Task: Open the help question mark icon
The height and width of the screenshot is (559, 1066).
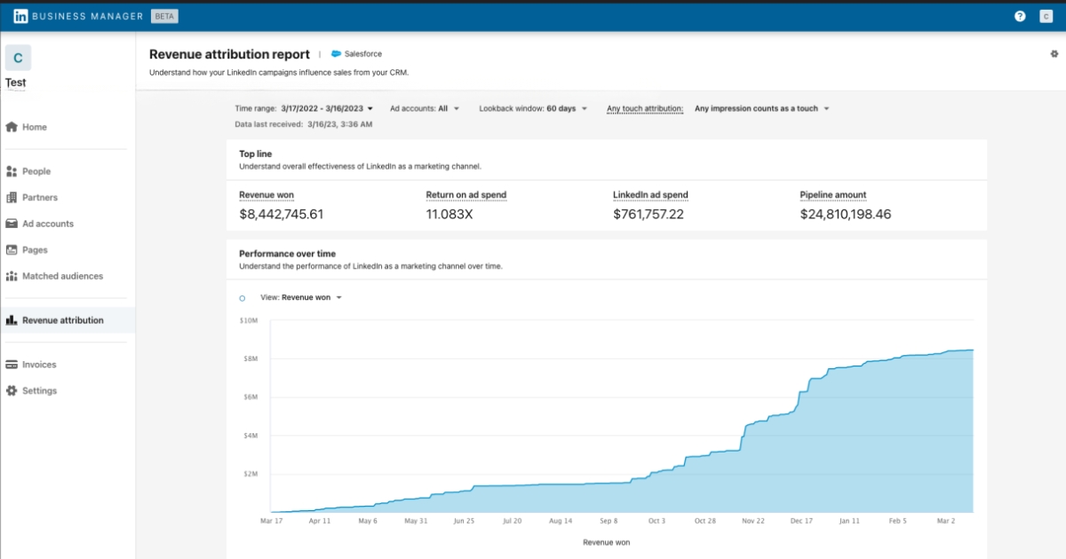Action: (x=1020, y=16)
